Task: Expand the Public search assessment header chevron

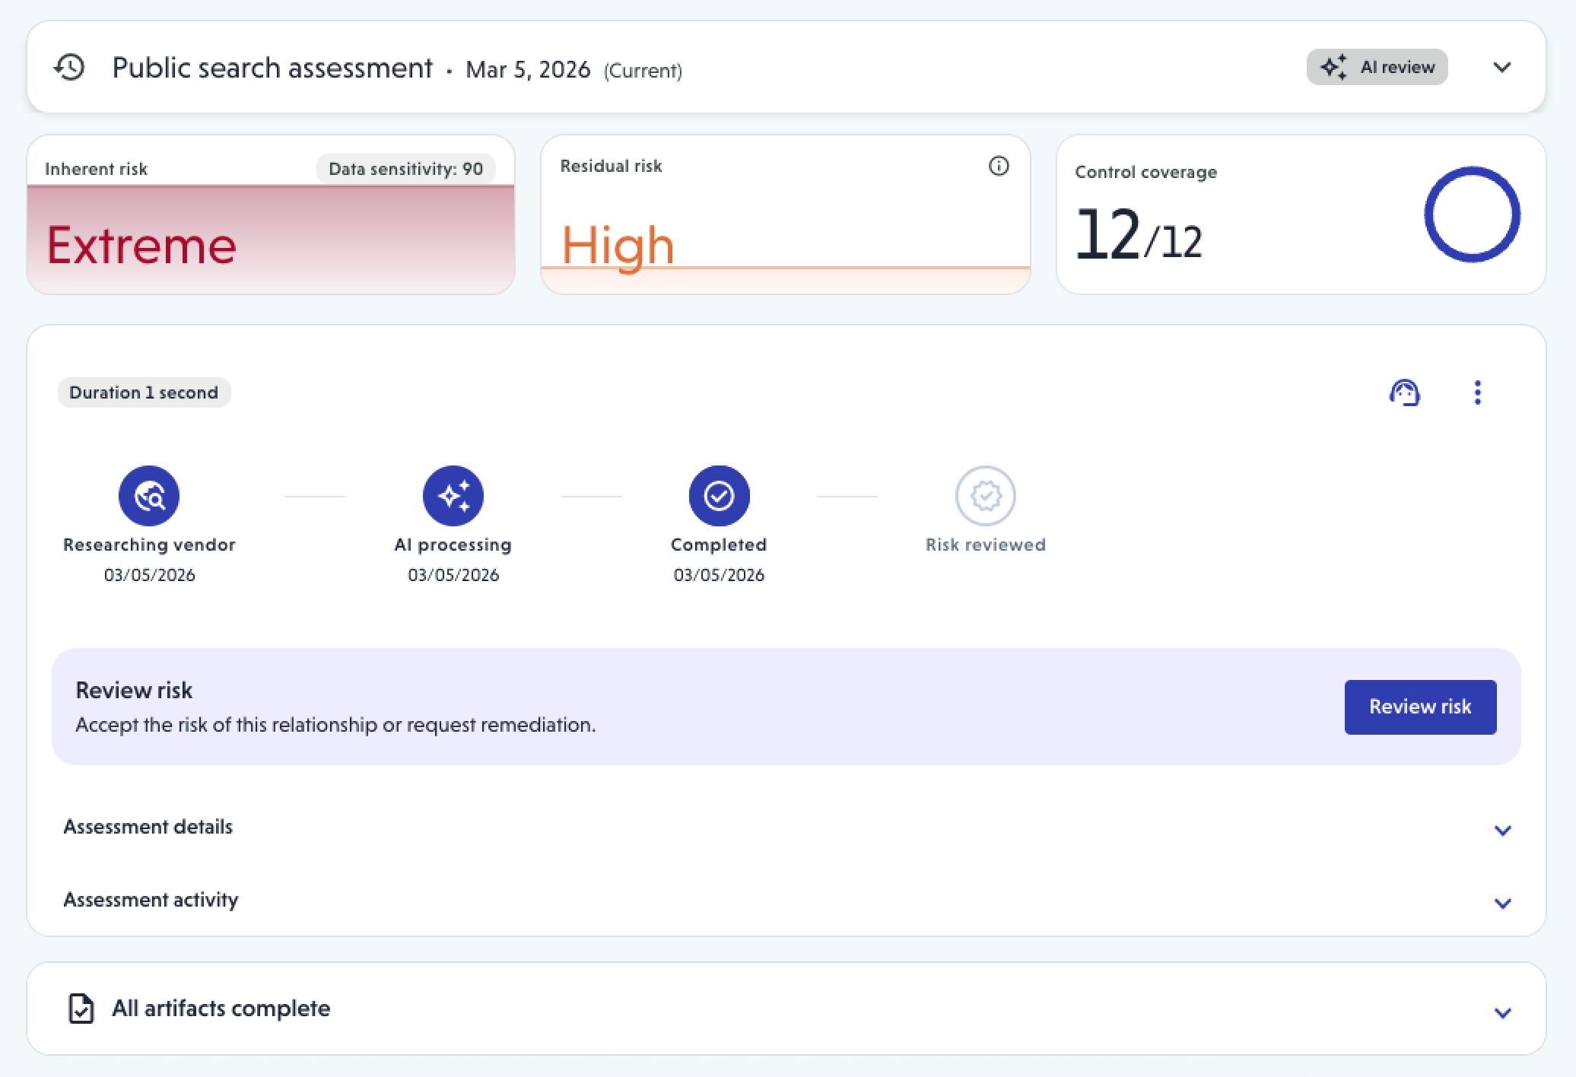Action: (1501, 67)
